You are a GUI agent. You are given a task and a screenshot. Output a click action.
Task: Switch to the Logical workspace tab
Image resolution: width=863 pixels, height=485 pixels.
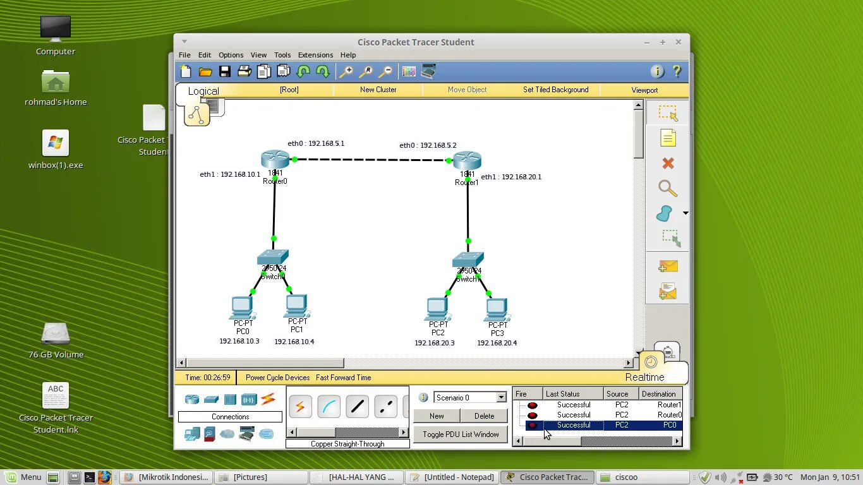tap(203, 91)
